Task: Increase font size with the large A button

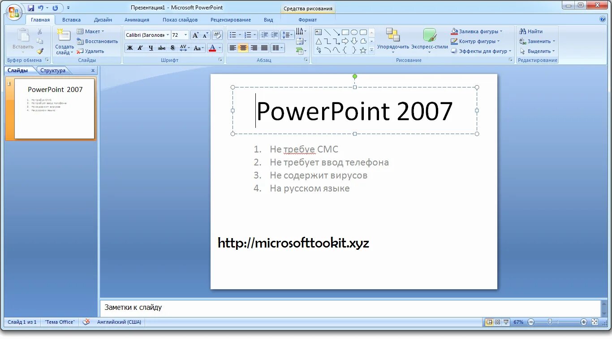Action: tap(195, 35)
